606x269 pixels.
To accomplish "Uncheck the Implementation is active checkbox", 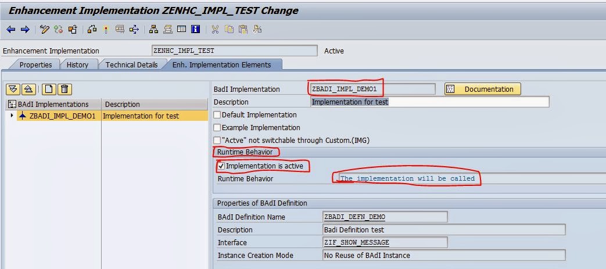I will click(x=221, y=166).
